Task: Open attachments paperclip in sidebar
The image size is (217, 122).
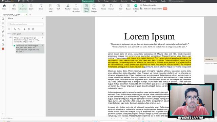Action: click(x=3, y=32)
